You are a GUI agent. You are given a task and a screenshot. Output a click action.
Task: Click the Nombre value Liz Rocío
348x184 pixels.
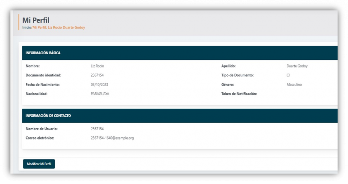pyautogui.click(x=97, y=66)
